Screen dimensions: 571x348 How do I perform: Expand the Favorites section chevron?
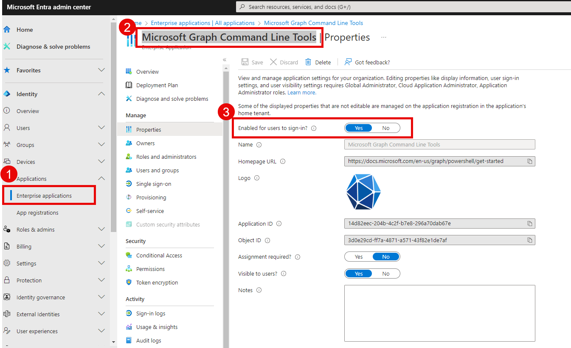click(x=101, y=70)
